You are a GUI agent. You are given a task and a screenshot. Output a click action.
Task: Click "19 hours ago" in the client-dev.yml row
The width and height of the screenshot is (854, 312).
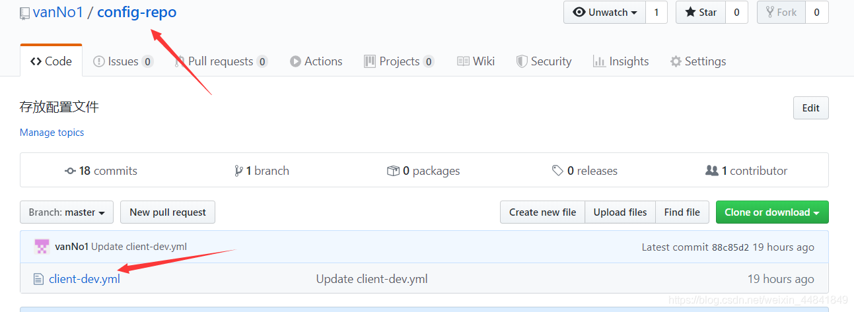(781, 279)
